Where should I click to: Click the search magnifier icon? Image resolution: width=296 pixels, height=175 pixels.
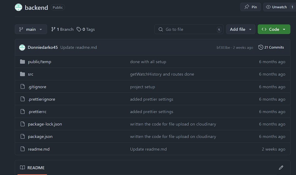[161, 29]
